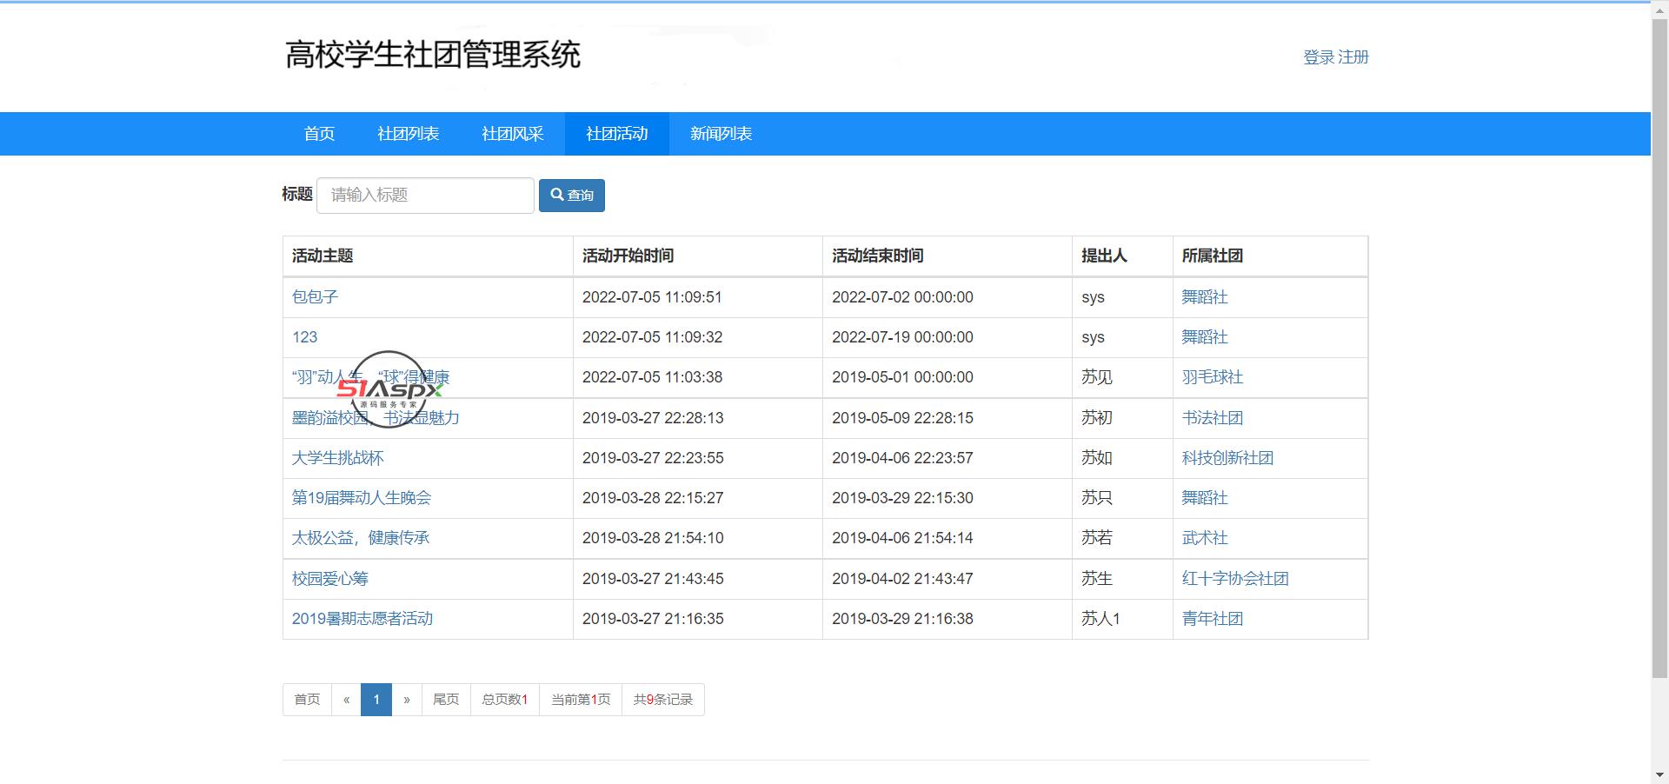The width and height of the screenshot is (1669, 784).
Task: Click the 查询 search button with magnifier icon
Action: pos(571,195)
